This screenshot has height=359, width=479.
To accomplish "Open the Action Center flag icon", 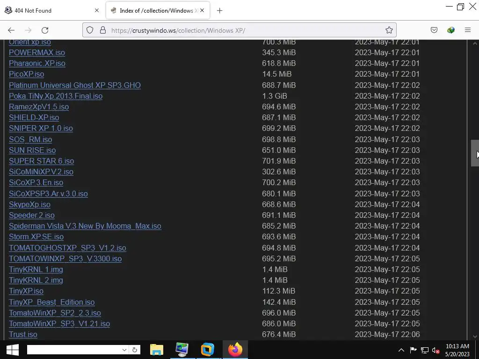I will [413, 350].
